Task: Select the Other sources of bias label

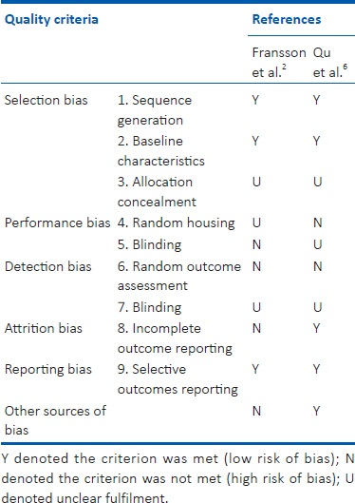Action: (55, 420)
